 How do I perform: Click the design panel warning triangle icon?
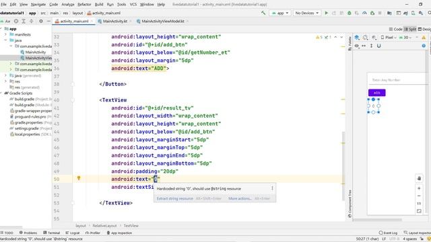tap(424, 38)
